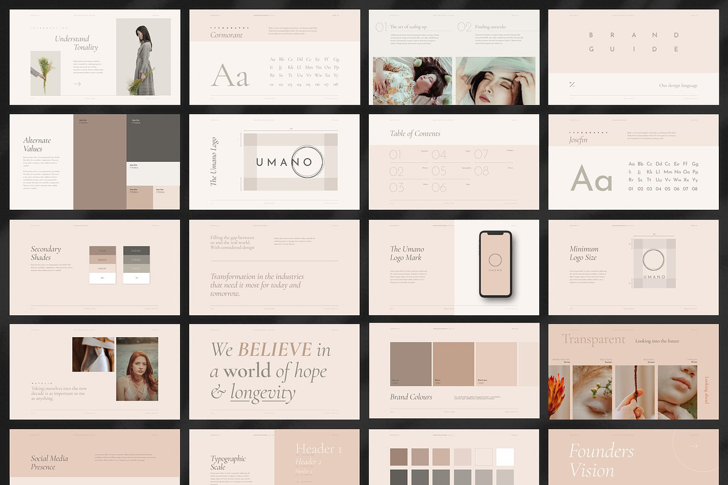Click the right swatch card on Secondary Shades
Viewport: 728px width, 485px height.
pyautogui.click(x=136, y=264)
